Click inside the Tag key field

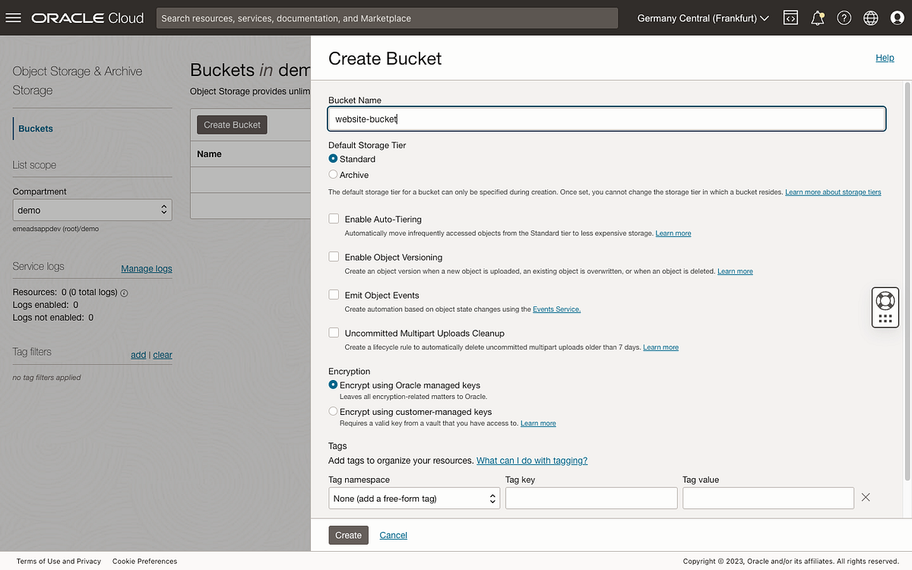(591, 498)
